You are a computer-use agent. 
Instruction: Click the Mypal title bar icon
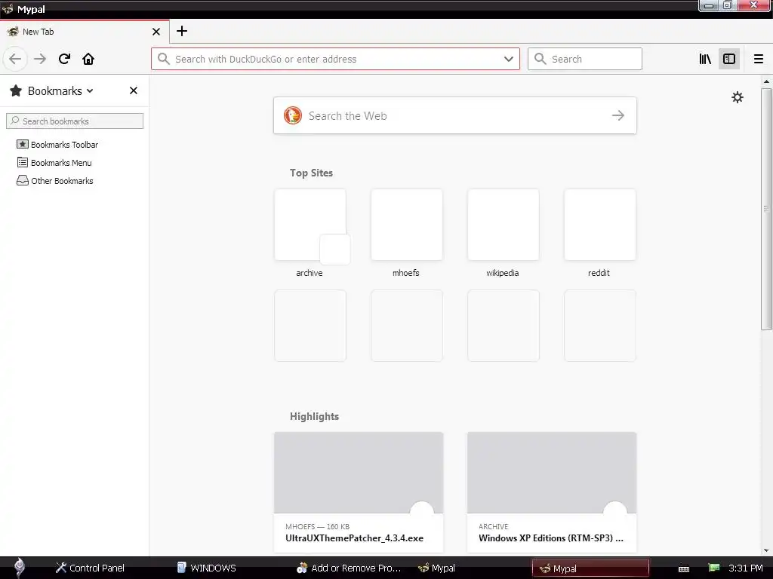[8, 9]
